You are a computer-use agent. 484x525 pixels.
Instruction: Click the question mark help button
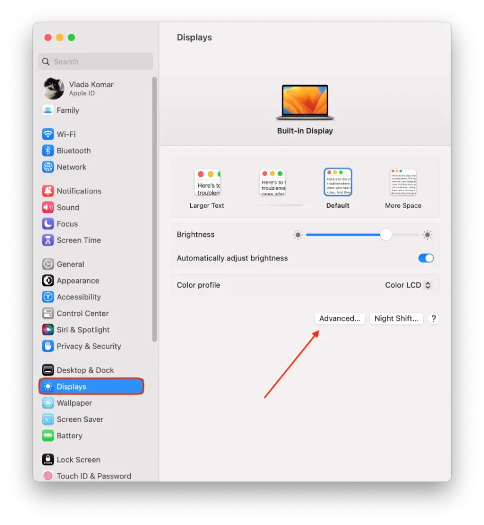tap(433, 318)
